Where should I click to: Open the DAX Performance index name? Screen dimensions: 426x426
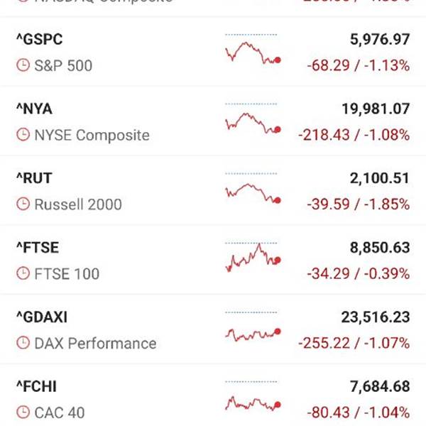click(95, 344)
